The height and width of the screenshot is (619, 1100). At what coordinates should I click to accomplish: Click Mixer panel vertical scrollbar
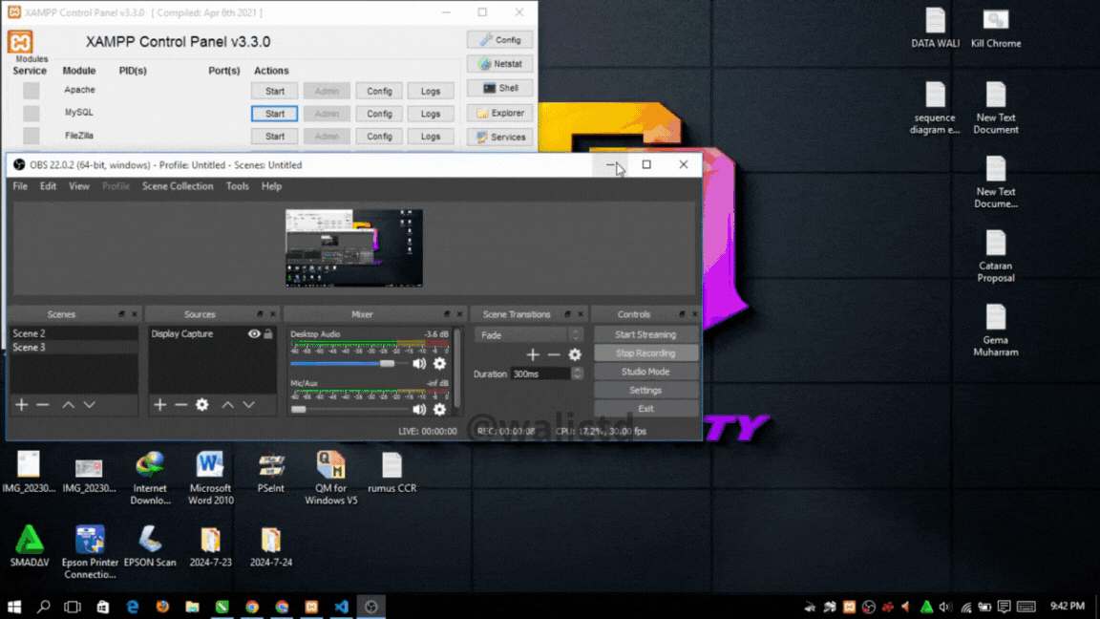(458, 367)
